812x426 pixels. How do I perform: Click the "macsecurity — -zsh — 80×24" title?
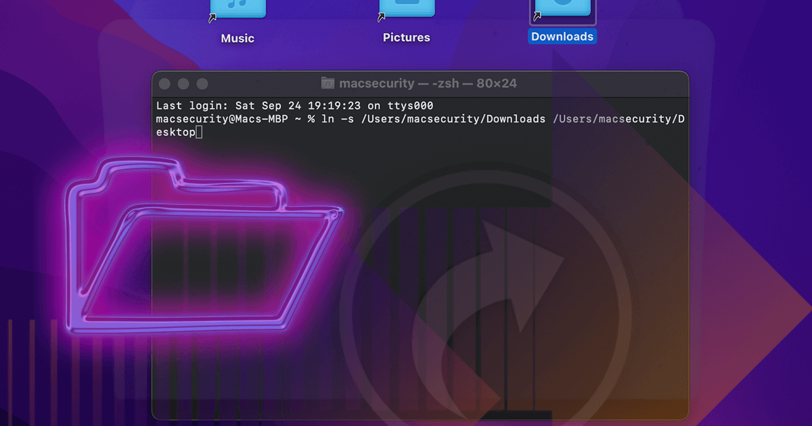coord(428,83)
